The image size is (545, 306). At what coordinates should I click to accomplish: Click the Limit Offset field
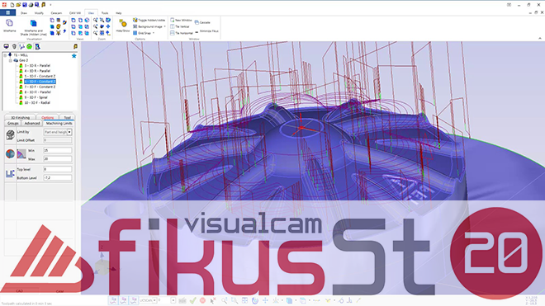(57, 140)
